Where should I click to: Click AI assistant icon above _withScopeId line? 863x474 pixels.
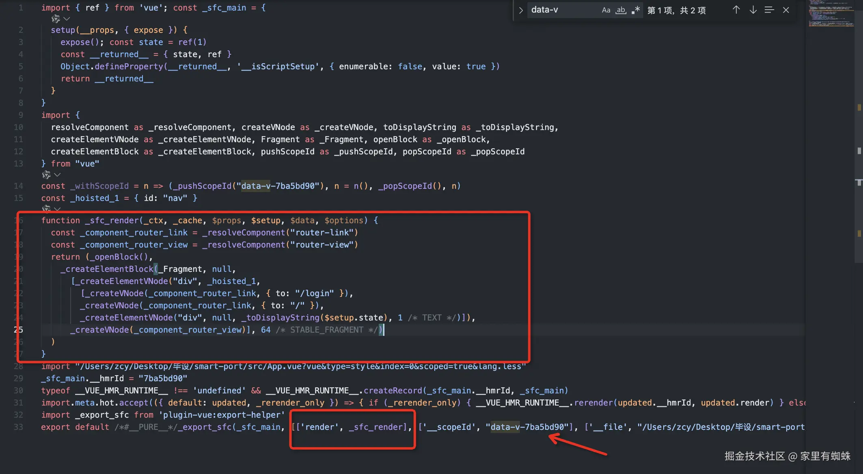click(46, 175)
